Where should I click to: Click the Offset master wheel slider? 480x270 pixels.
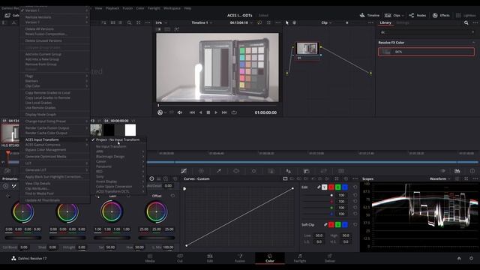[157, 238]
